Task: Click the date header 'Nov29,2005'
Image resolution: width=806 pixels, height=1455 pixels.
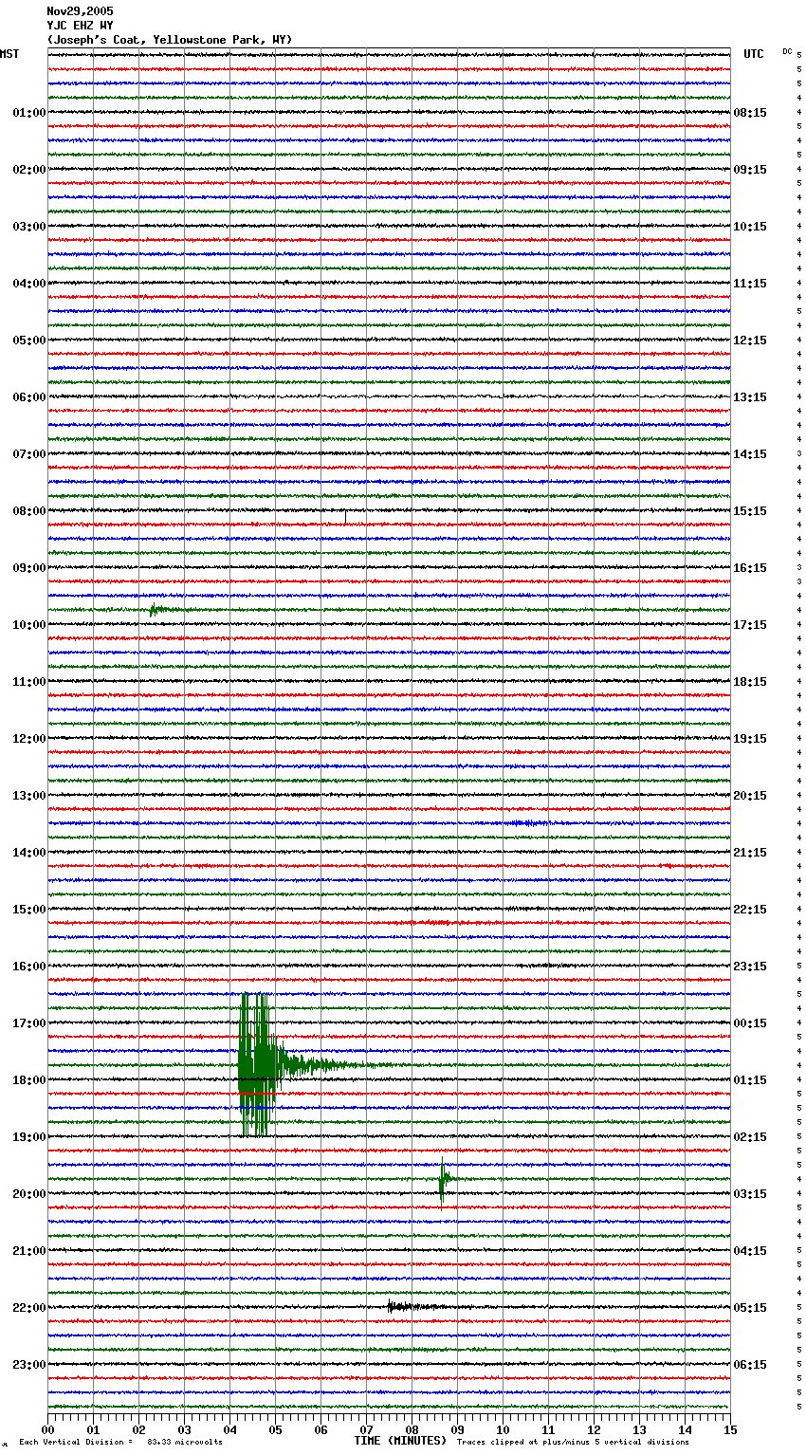Action: [80, 11]
